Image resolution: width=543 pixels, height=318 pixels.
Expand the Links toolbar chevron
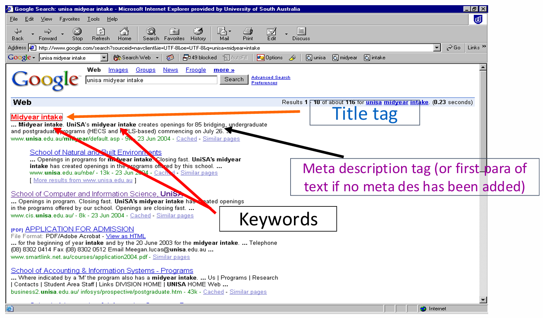484,46
